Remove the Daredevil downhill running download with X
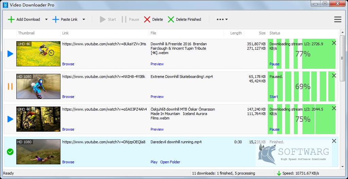Image resolution: width=348 pixels, height=179 pixels. [334, 141]
